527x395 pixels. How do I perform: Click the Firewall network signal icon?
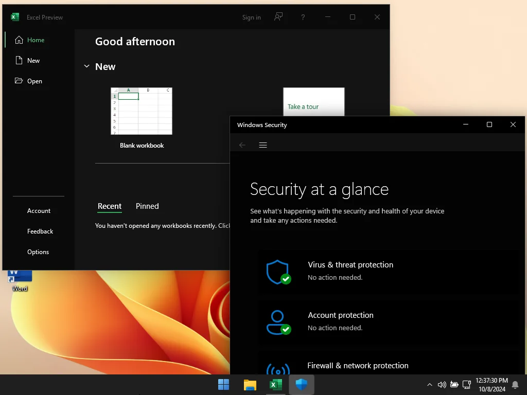tap(278, 369)
